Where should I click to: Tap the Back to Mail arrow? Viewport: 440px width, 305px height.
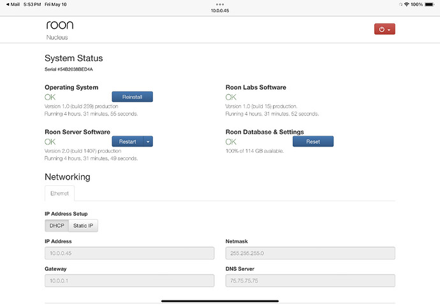pos(13,4)
